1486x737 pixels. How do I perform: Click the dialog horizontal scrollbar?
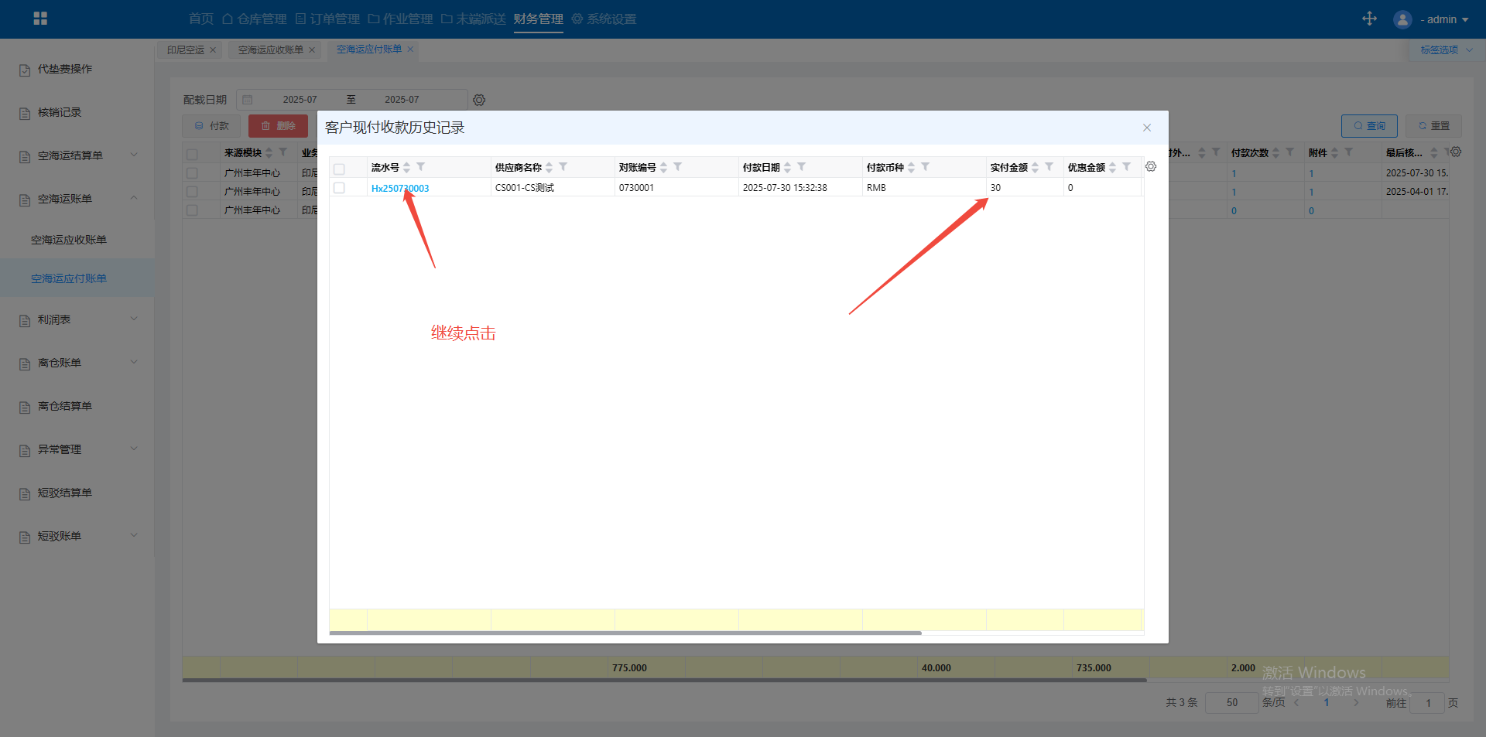[625, 633]
